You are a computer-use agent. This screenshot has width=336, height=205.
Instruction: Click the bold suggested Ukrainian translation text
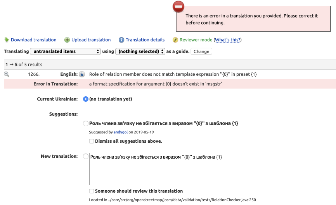[x=163, y=123]
